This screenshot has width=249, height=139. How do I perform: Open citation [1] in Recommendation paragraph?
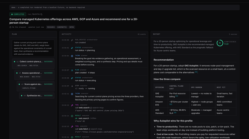click(x=196, y=72)
